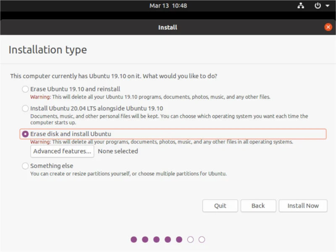Click the Quit button
336x252 pixels.
coord(220,206)
